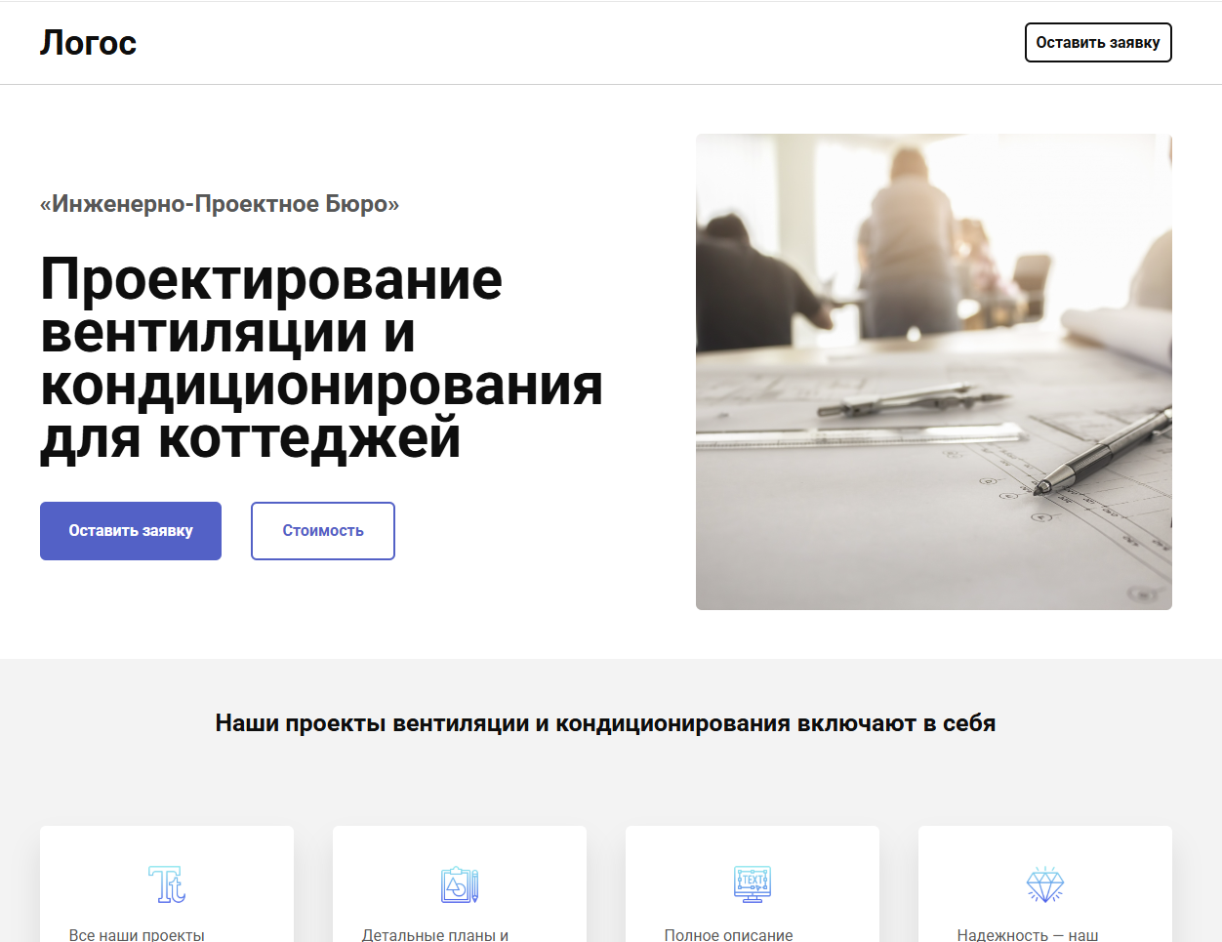
Task: Click the 'Логос' logo text
Action: (88, 42)
